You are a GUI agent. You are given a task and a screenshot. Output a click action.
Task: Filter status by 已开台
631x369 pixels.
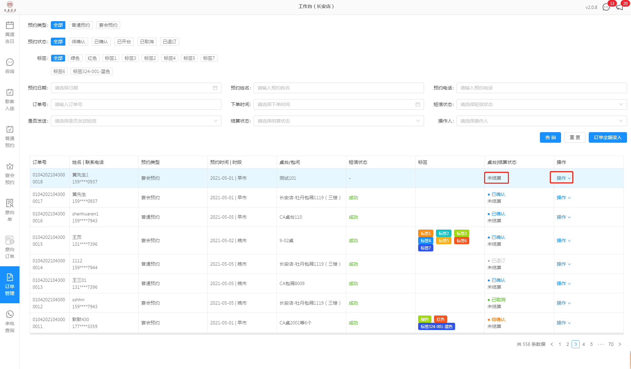click(124, 42)
